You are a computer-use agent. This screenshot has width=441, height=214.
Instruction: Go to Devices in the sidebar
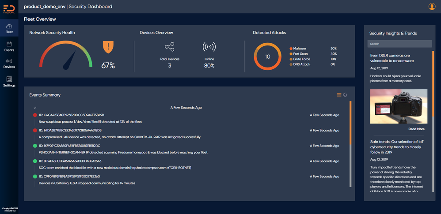tap(9, 64)
